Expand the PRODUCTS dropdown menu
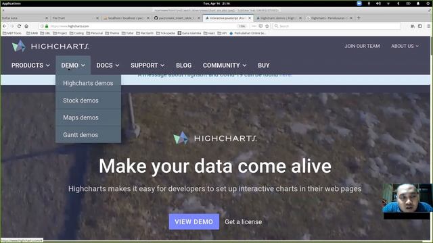433x243 pixels. pyautogui.click(x=30, y=65)
